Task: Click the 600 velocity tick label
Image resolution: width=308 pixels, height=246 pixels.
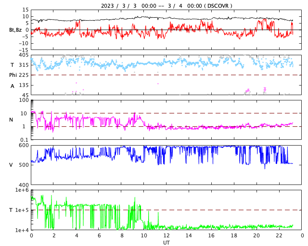Action: click(24, 145)
